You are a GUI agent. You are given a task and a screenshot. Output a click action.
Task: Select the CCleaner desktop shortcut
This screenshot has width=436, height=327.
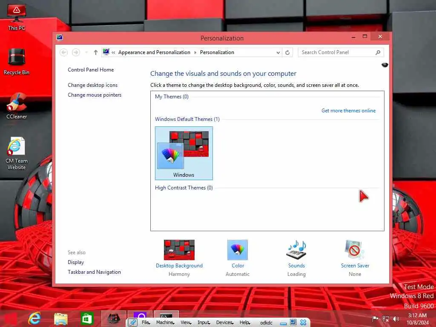[17, 106]
